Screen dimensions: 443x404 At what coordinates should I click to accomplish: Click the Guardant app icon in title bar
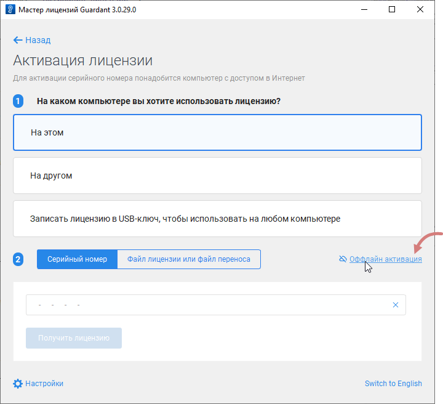coord(10,10)
